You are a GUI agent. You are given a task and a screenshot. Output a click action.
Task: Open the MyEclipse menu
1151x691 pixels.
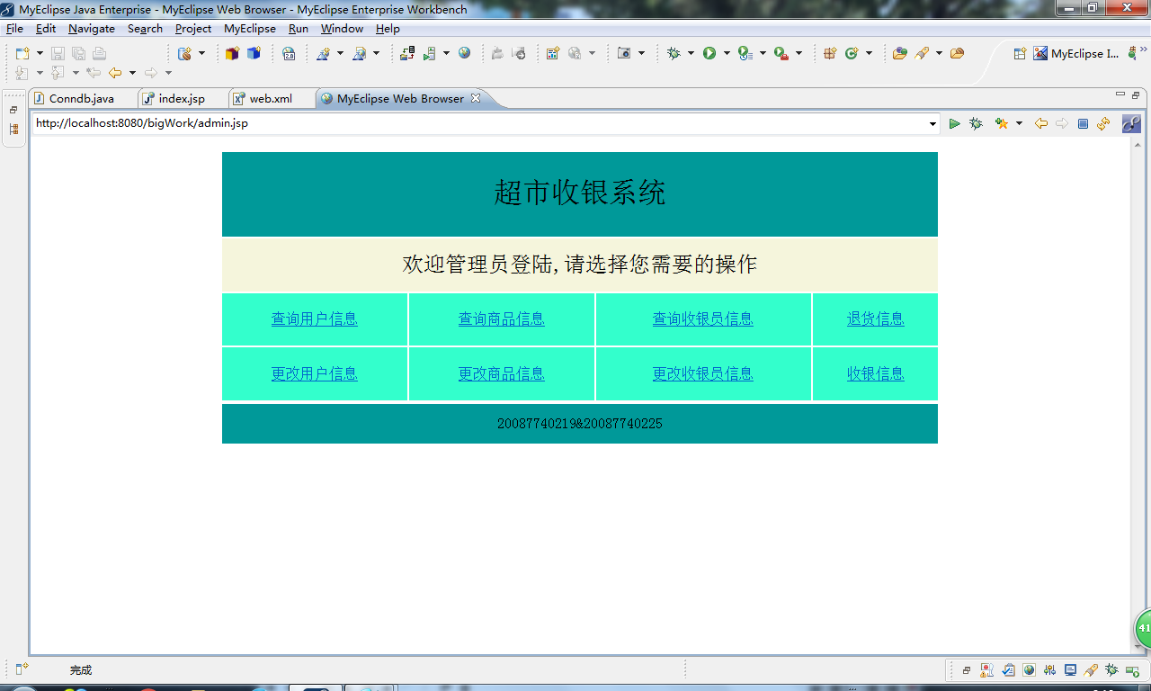click(x=250, y=29)
